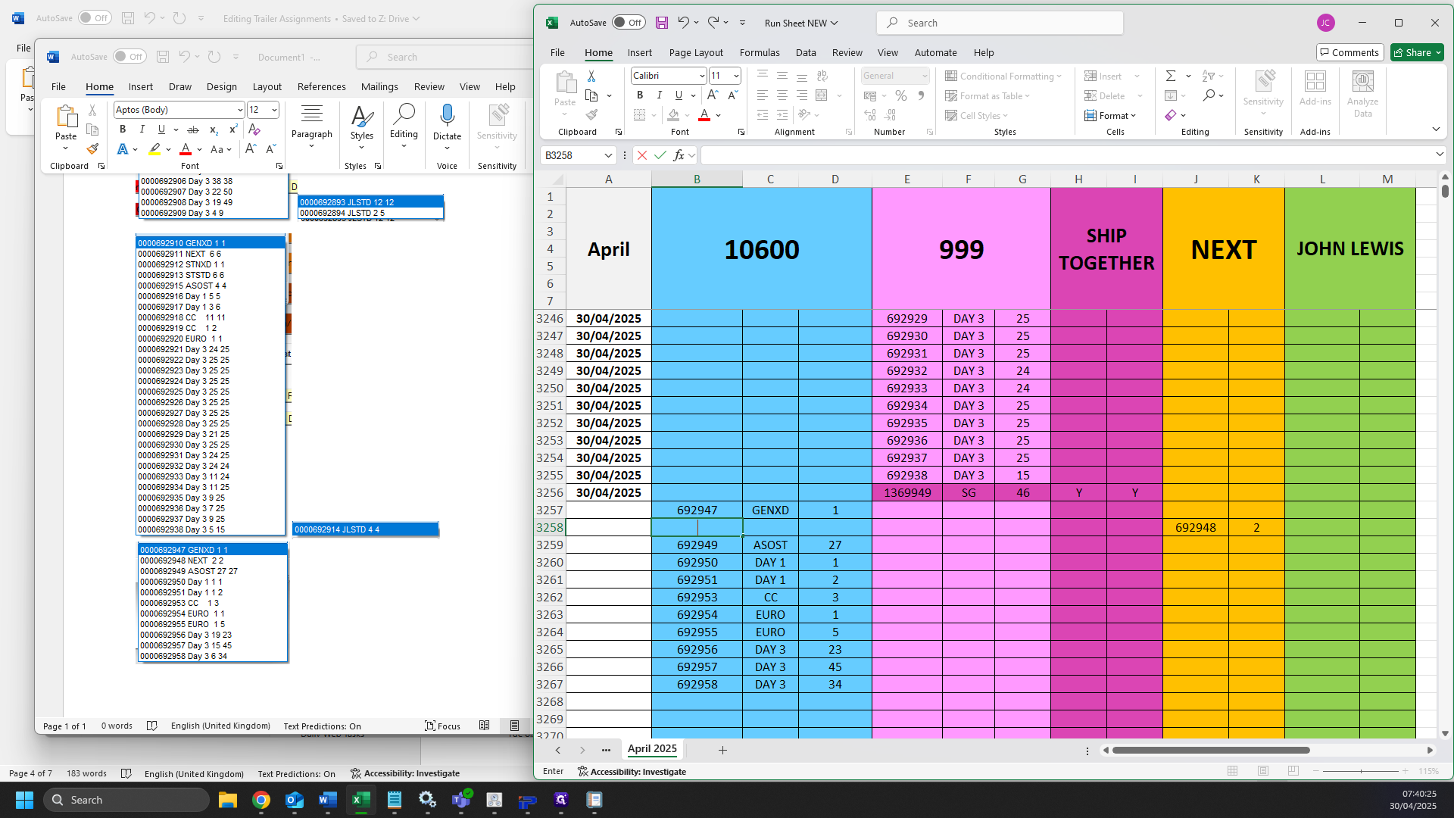
Task: Click Insert Function fx icon
Action: [x=679, y=155]
